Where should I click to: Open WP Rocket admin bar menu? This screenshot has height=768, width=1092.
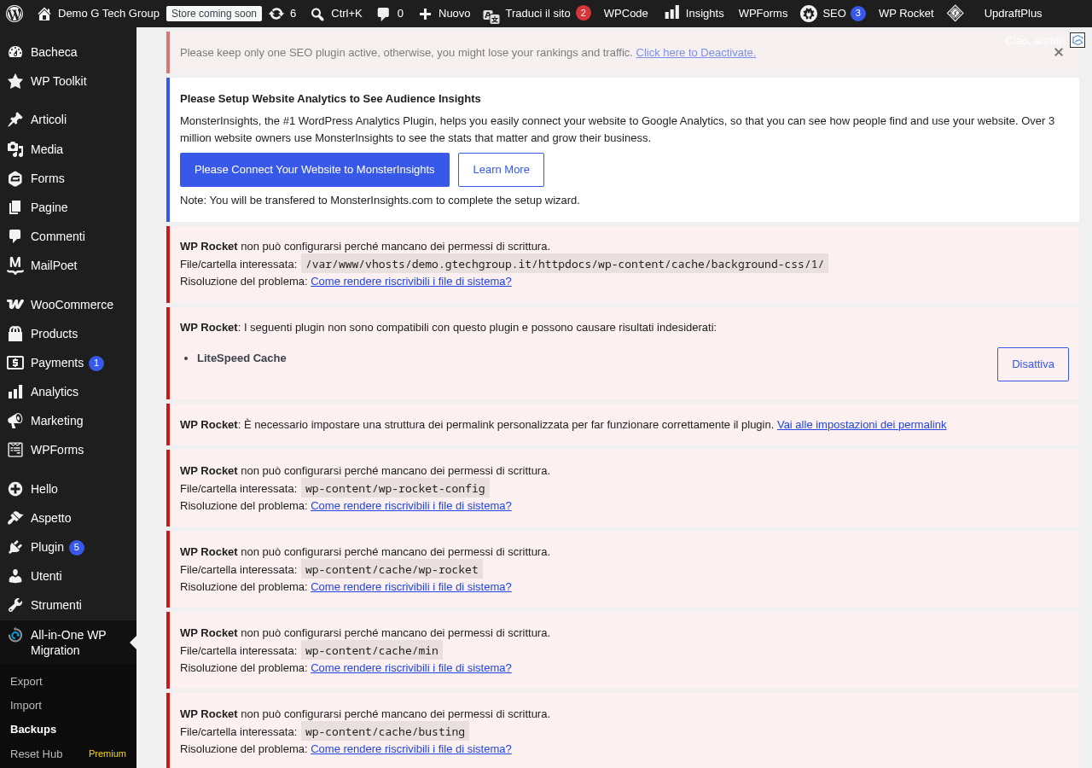click(x=906, y=14)
